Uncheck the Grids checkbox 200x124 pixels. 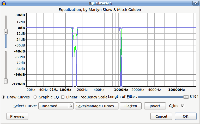point(183,106)
